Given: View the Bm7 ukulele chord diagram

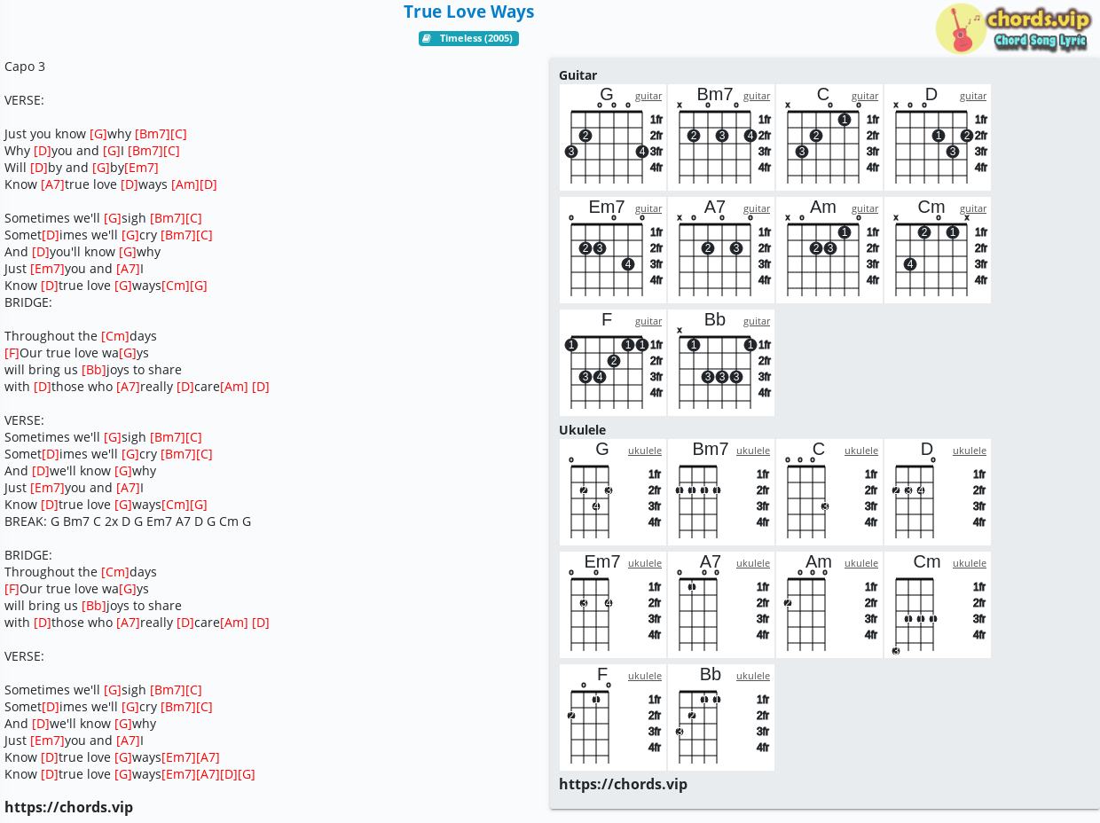Looking at the screenshot, I should (x=721, y=492).
